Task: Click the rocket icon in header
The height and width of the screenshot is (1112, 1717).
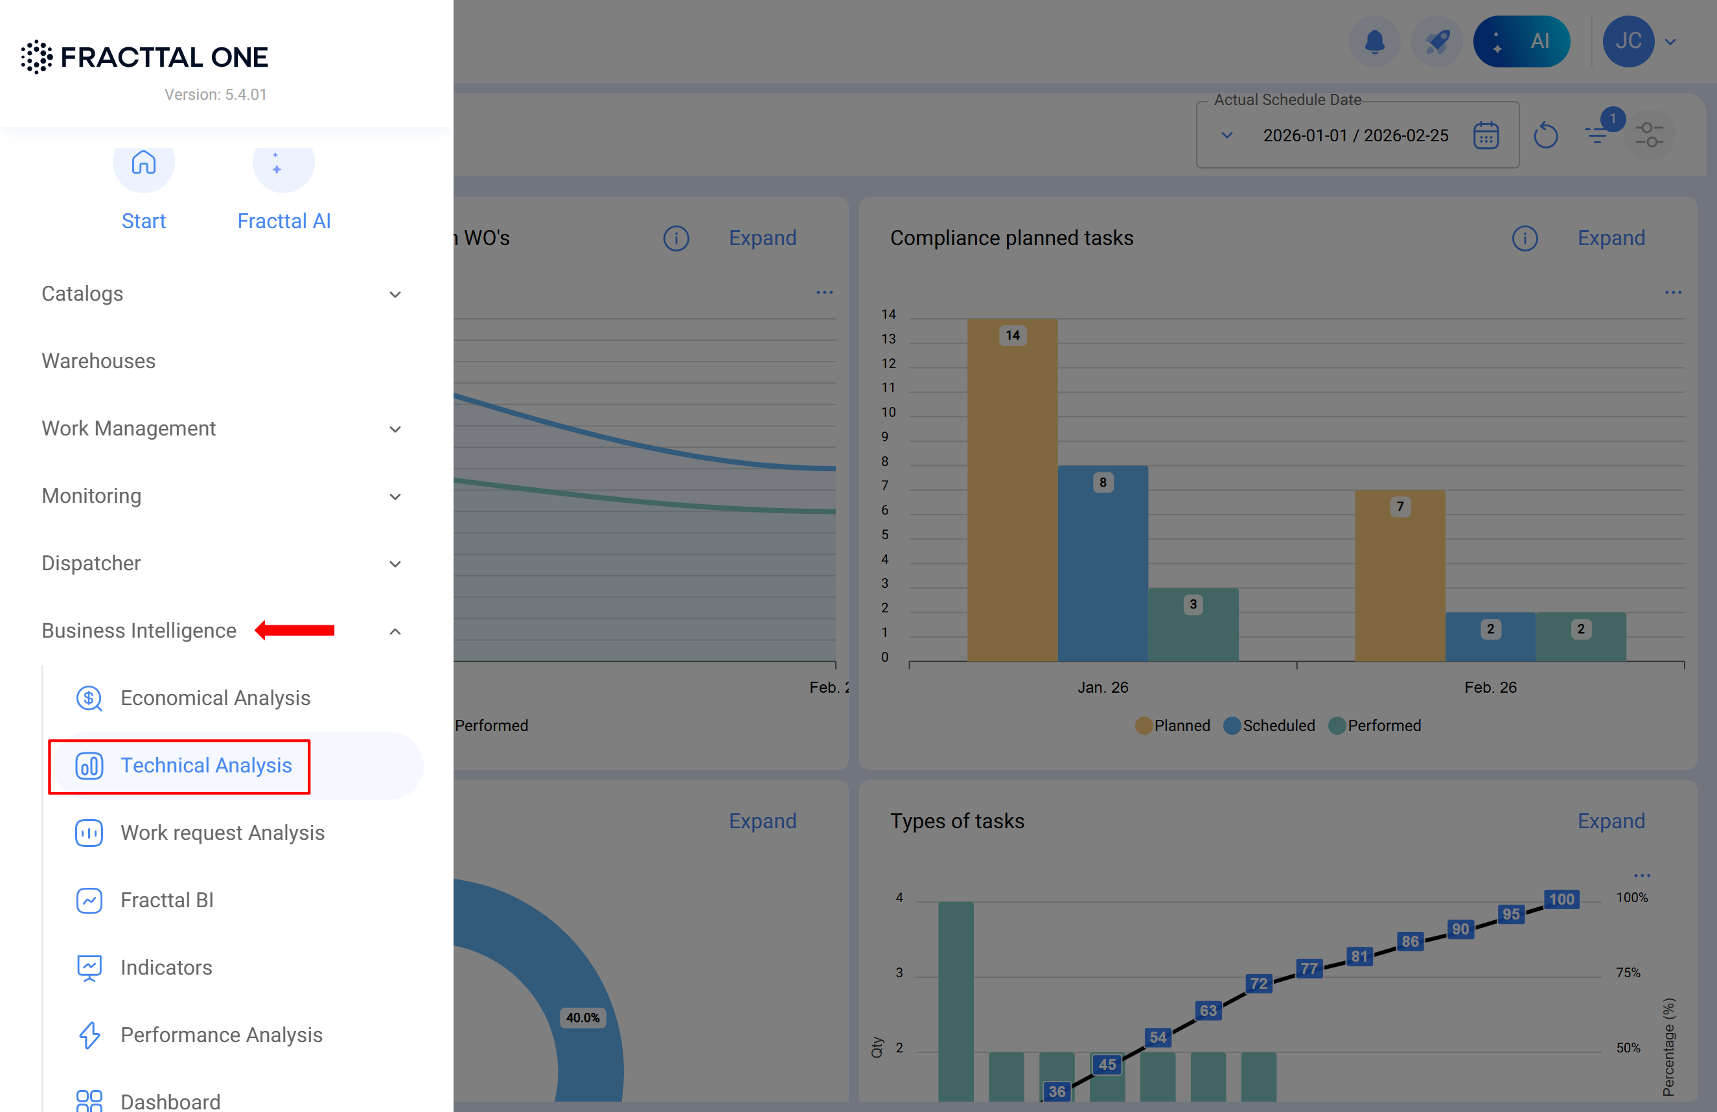Action: (1436, 42)
